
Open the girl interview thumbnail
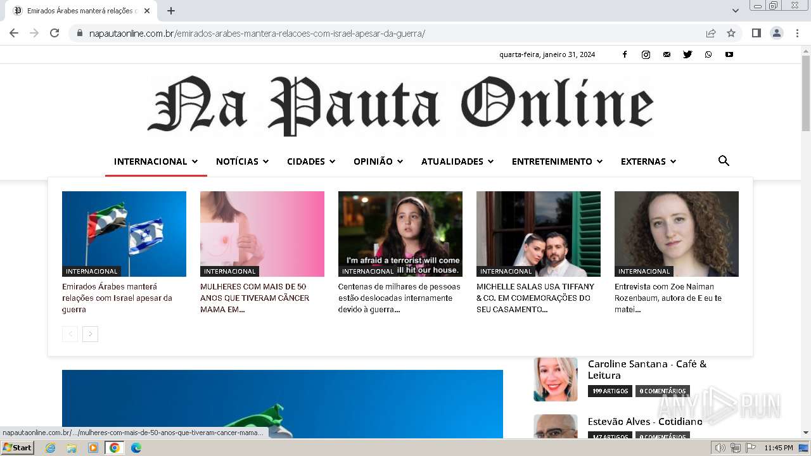click(400, 234)
